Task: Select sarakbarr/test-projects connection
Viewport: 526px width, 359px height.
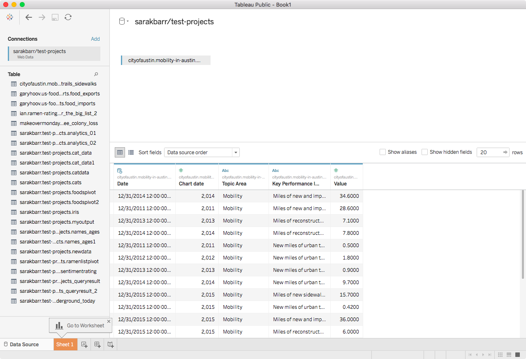Action: 54,54
